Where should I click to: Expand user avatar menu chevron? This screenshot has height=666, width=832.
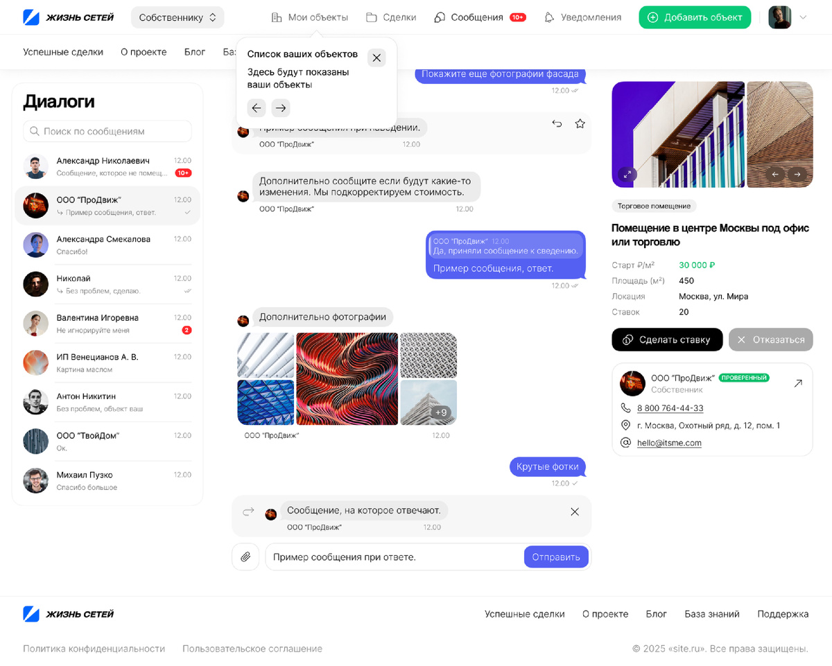[804, 17]
